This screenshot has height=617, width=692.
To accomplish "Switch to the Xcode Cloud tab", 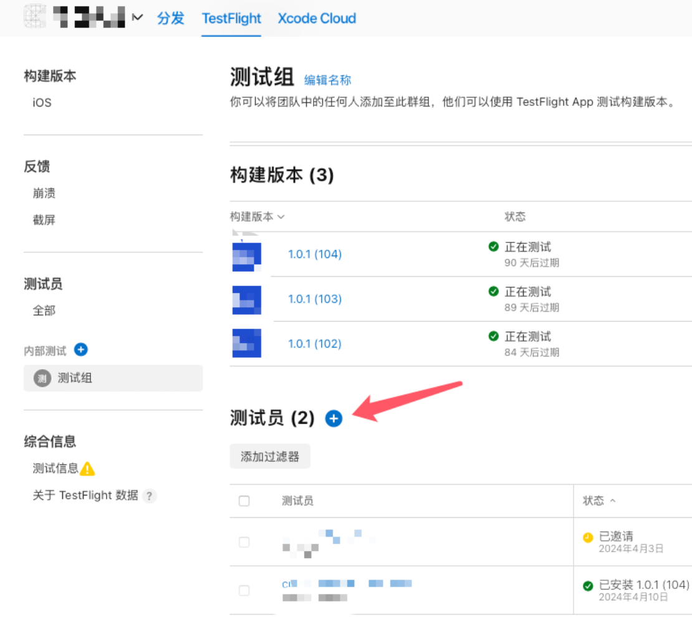I will point(317,19).
